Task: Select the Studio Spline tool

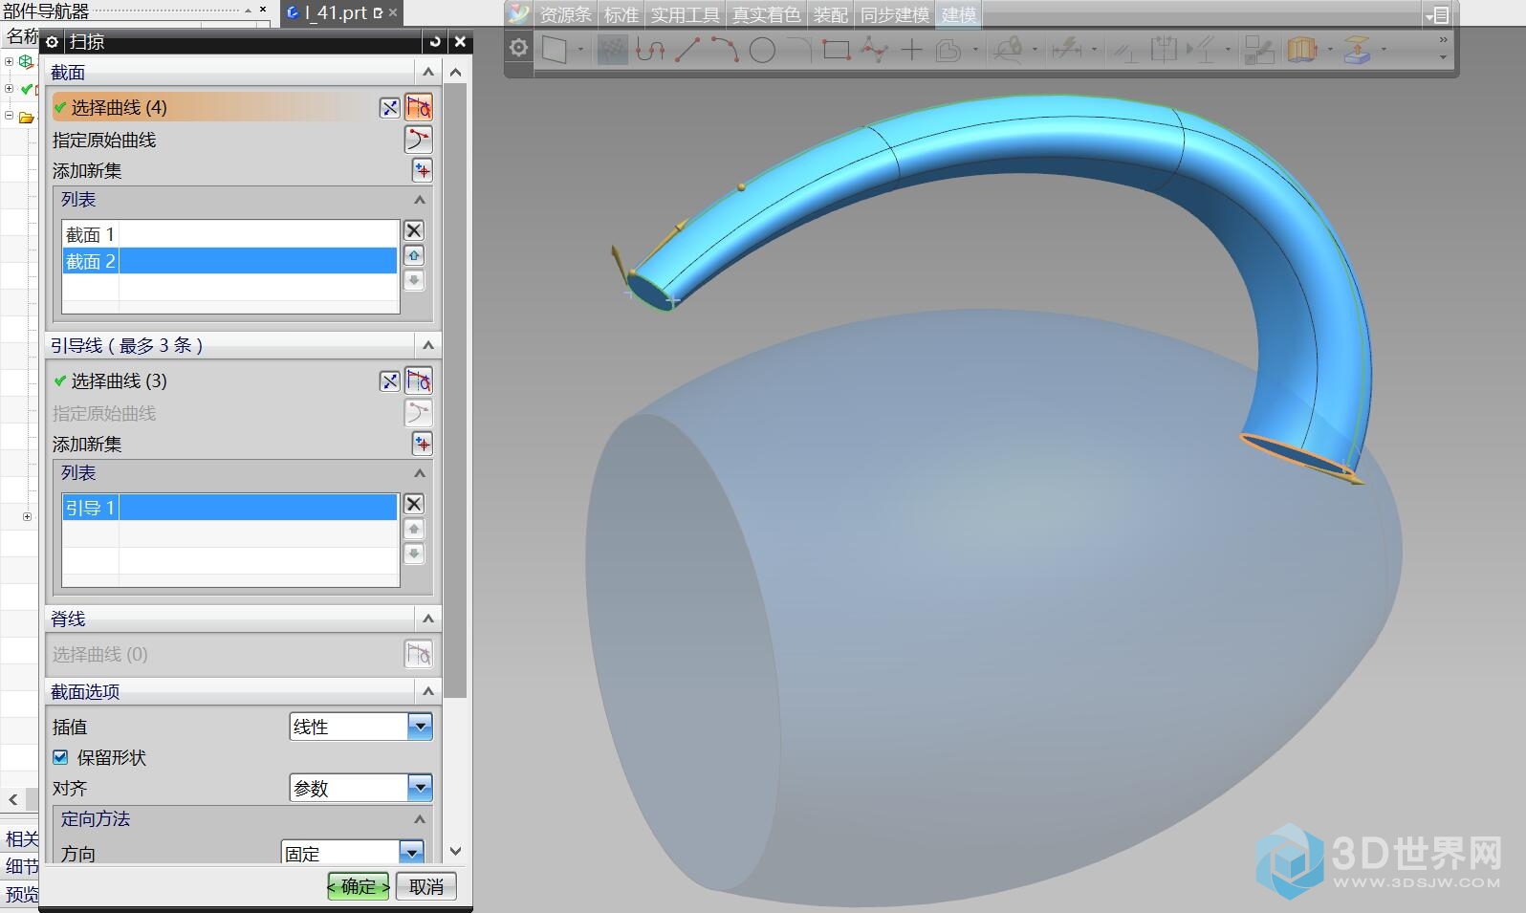Action: click(874, 50)
